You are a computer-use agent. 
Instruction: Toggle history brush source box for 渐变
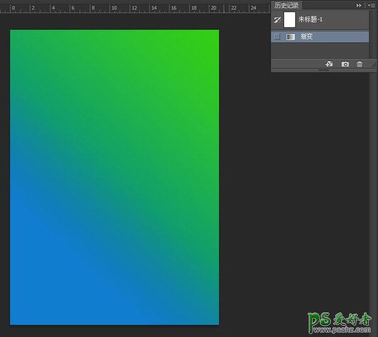click(x=277, y=37)
